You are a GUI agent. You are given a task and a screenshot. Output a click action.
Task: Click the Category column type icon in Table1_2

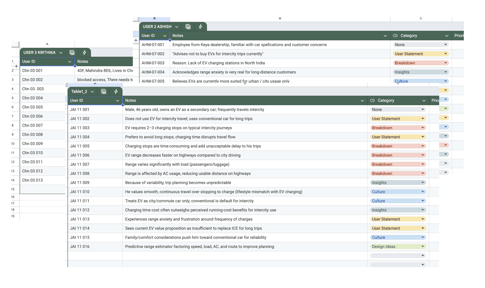pos(372,100)
